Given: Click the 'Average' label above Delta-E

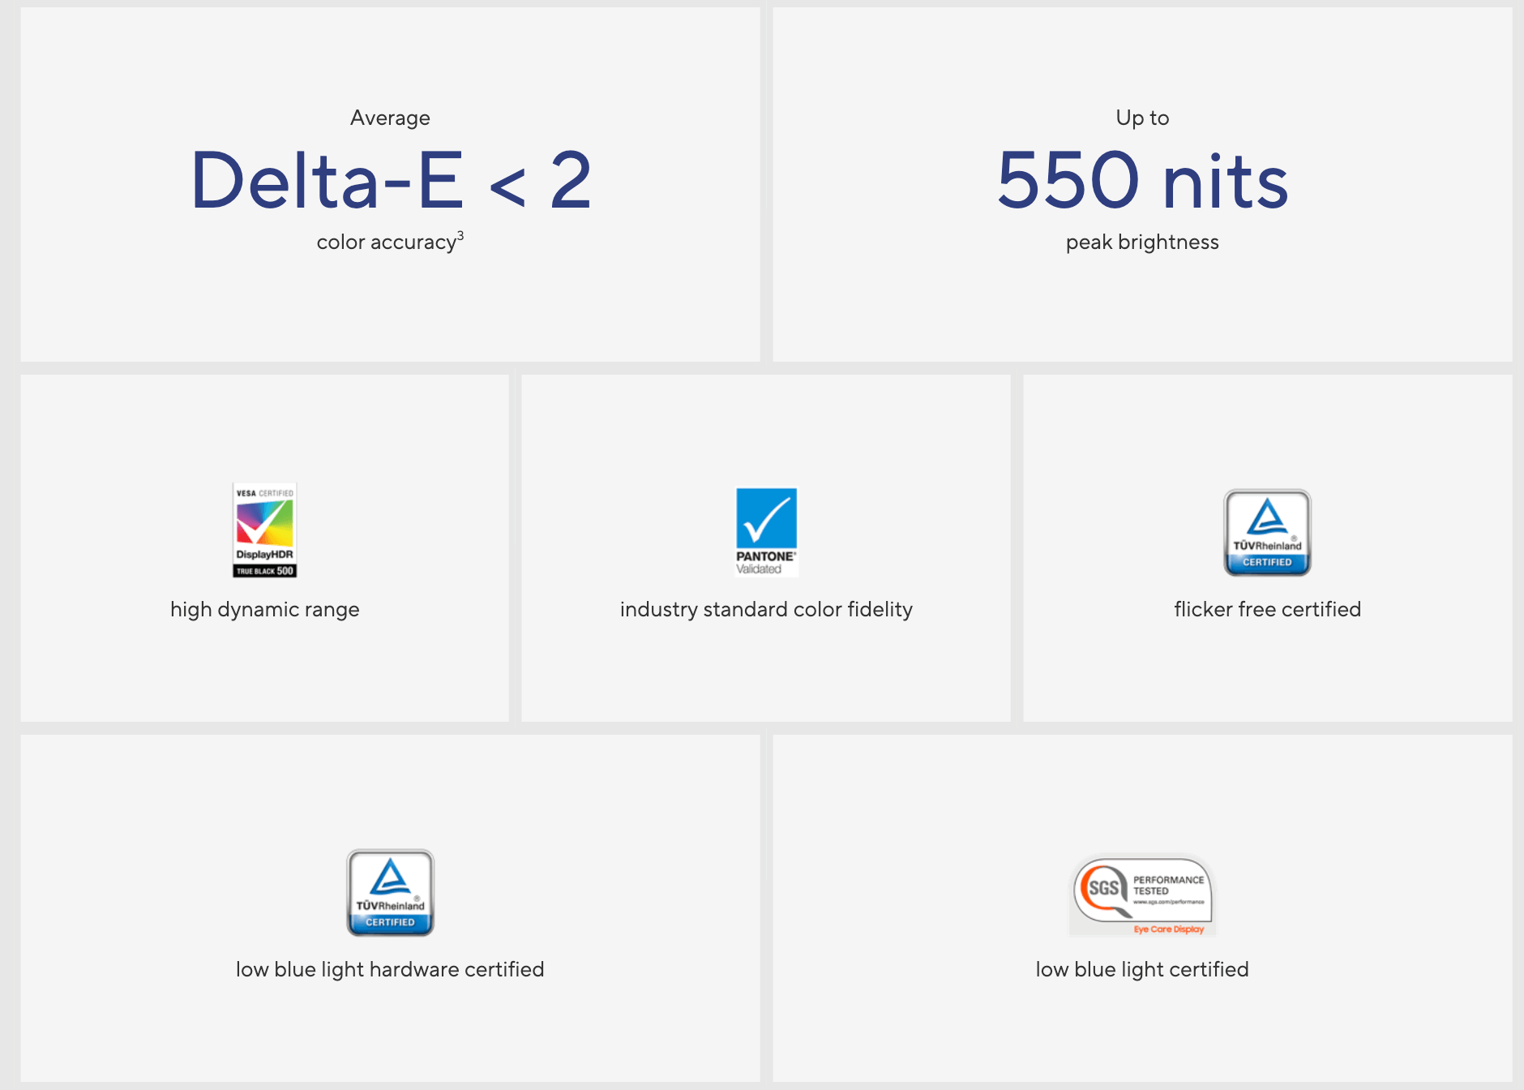Looking at the screenshot, I should click(x=390, y=118).
